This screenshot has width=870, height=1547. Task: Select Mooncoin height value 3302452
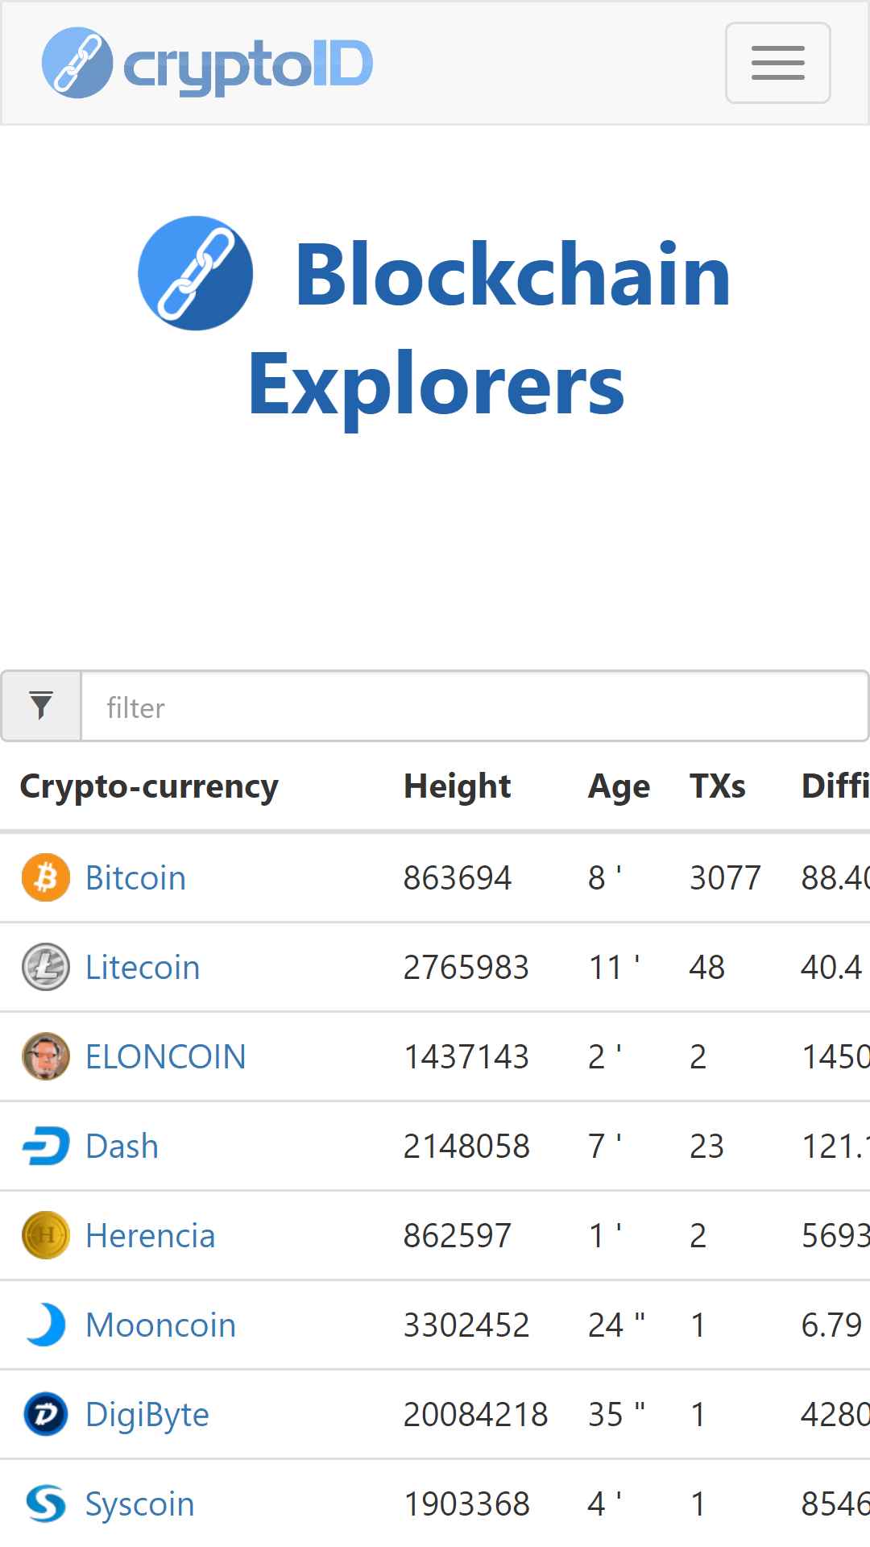point(466,1325)
